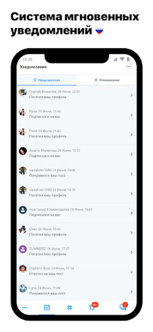Image resolution: width=153 pixels, height=332 pixels.
Task: Open the messages icon with red badge
Action: coord(124,307)
